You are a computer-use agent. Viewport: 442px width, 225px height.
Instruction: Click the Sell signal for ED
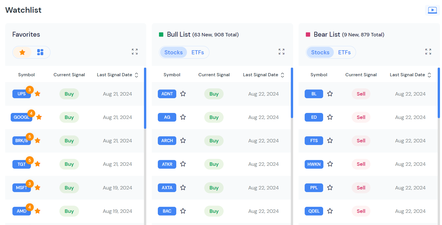point(361,117)
